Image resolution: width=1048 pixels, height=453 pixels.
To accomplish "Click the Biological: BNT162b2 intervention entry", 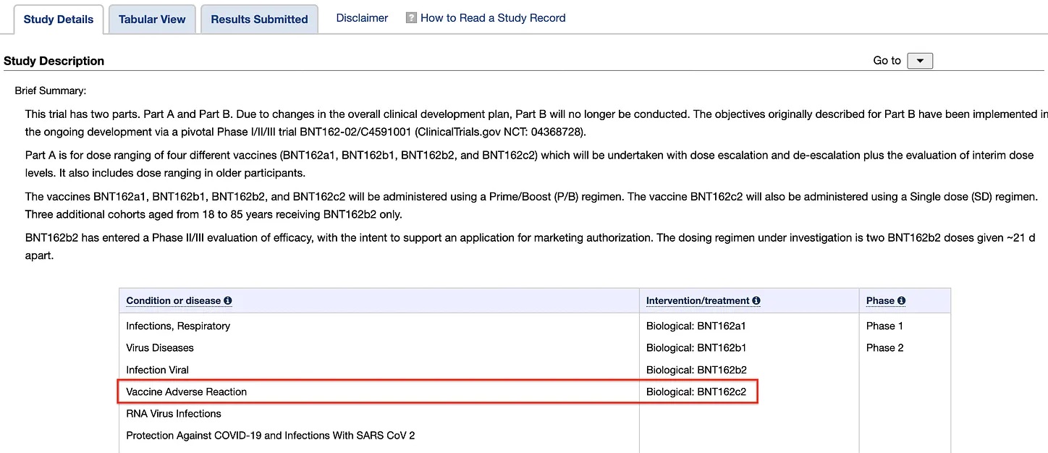I will [x=696, y=370].
